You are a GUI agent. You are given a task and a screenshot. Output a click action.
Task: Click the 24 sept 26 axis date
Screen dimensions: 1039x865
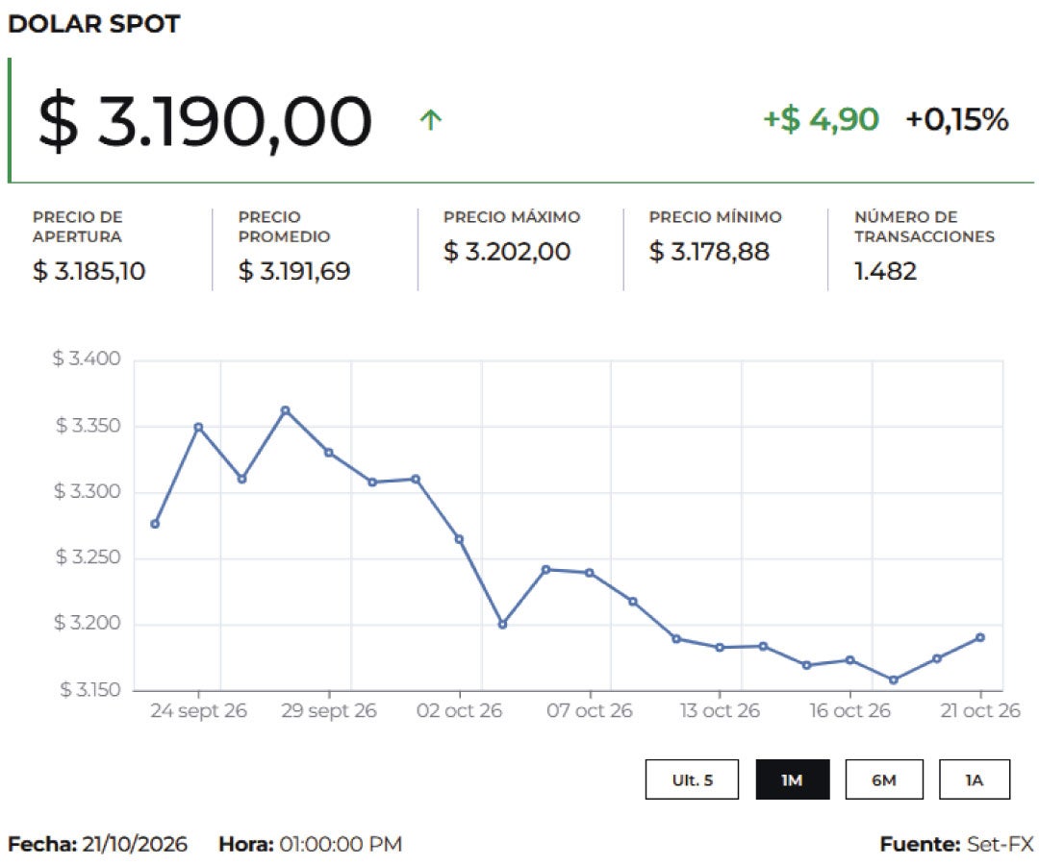point(198,711)
